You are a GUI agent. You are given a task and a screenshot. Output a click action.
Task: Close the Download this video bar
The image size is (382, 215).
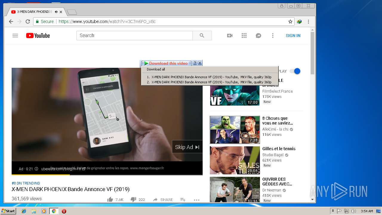tap(200, 63)
